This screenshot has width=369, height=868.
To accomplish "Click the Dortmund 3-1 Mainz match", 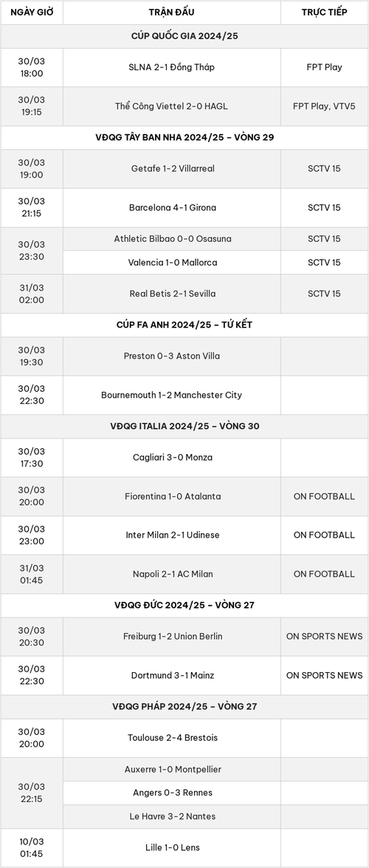I will pos(172,675).
